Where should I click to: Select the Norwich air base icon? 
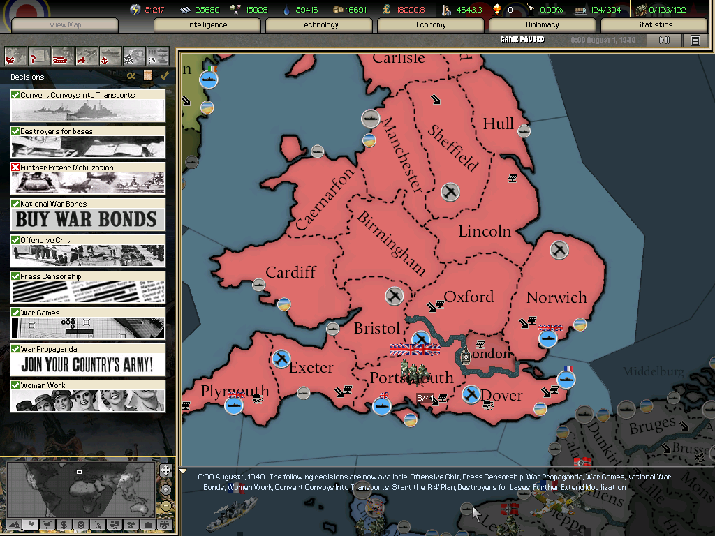(559, 250)
